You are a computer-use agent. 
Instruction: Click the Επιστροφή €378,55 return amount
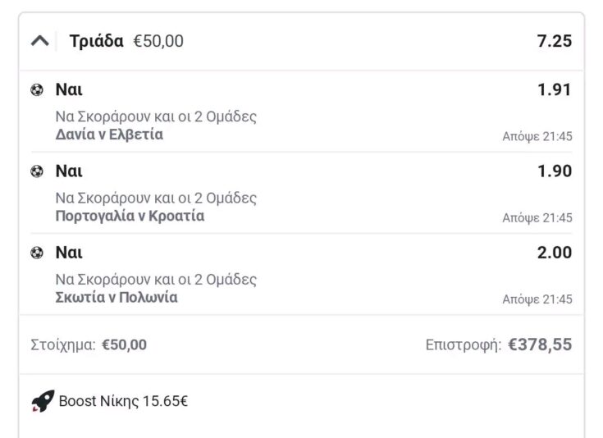tap(540, 344)
